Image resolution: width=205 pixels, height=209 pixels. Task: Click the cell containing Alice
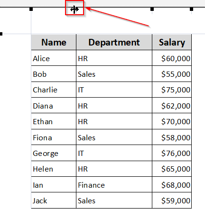(54, 58)
